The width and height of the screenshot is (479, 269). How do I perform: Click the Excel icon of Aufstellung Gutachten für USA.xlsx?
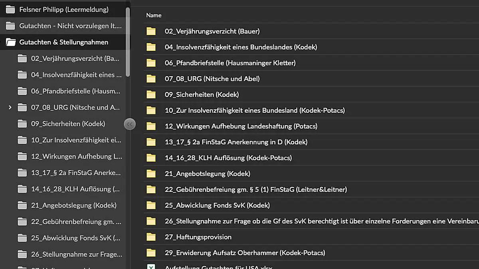[151, 266]
